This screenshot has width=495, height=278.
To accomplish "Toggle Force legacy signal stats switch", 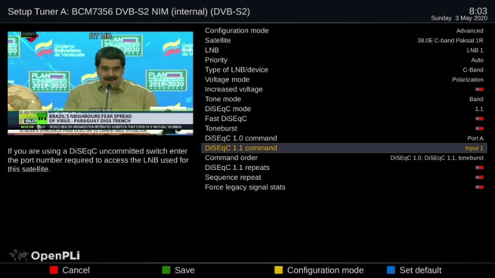I will click(479, 187).
